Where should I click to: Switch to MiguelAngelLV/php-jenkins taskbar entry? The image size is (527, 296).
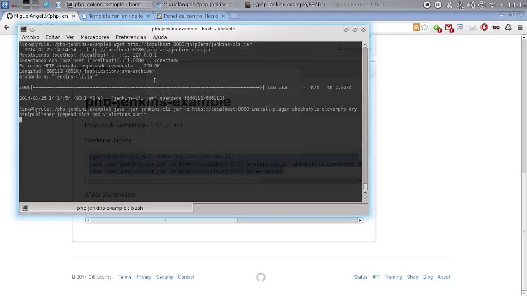click(x=197, y=5)
